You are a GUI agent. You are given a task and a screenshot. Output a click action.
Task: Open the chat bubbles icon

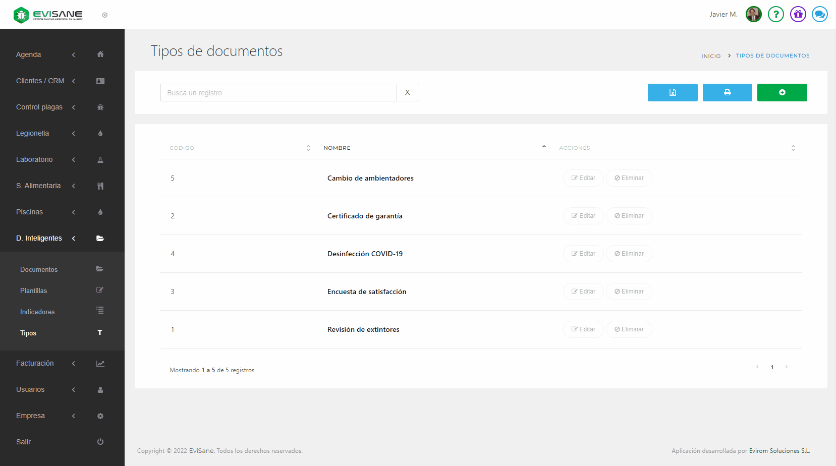click(819, 14)
